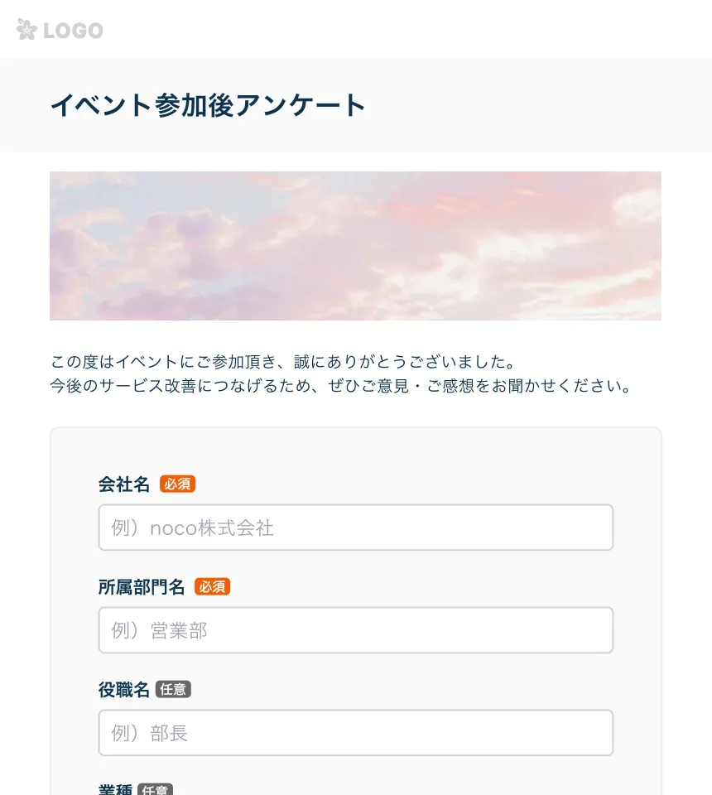The image size is (712, 795).
Task: Click the placeholder text 営業部
Action: 179,631
